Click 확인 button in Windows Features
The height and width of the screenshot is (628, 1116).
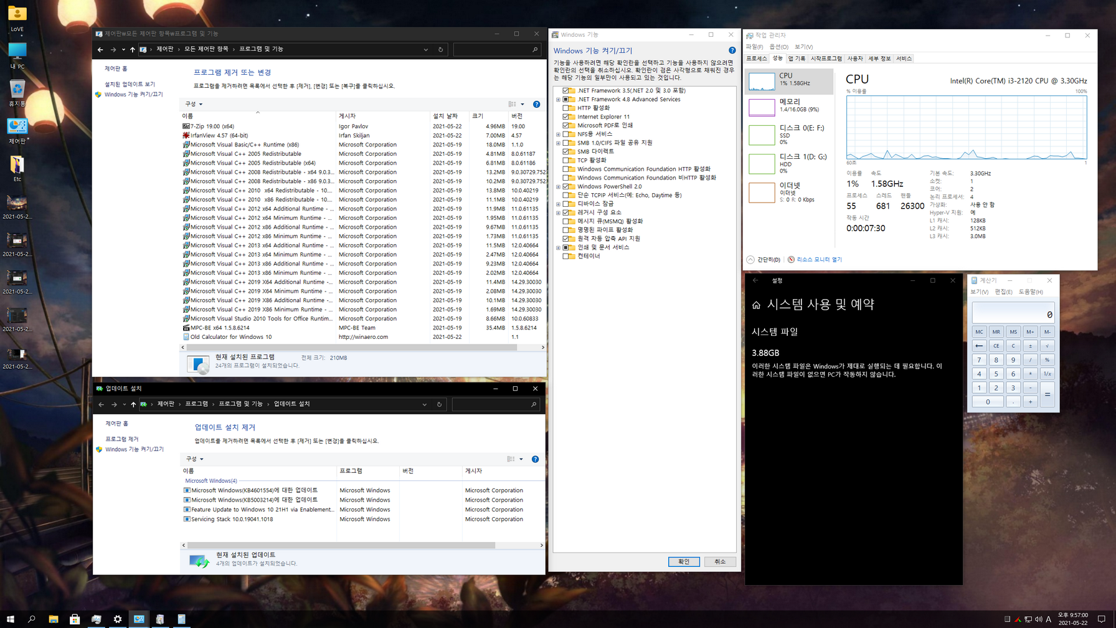point(684,561)
